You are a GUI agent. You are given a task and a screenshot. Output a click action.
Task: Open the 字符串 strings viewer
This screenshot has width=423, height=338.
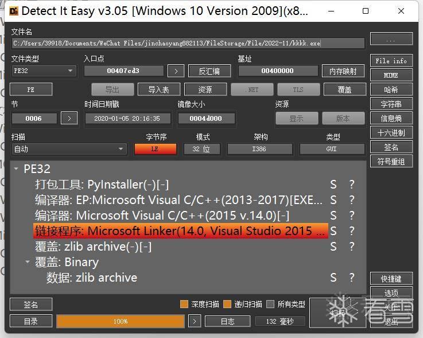(x=391, y=104)
